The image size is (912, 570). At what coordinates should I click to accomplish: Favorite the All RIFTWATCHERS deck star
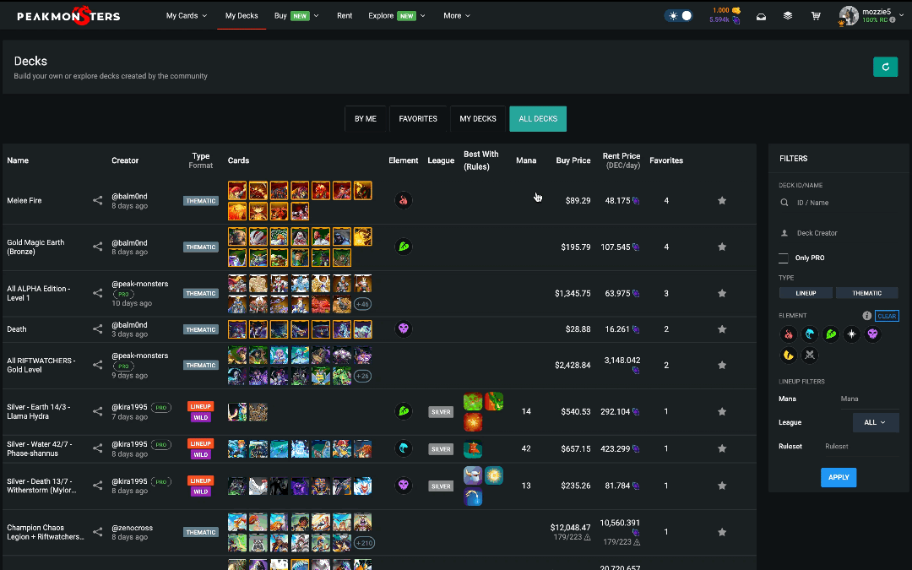tap(722, 366)
